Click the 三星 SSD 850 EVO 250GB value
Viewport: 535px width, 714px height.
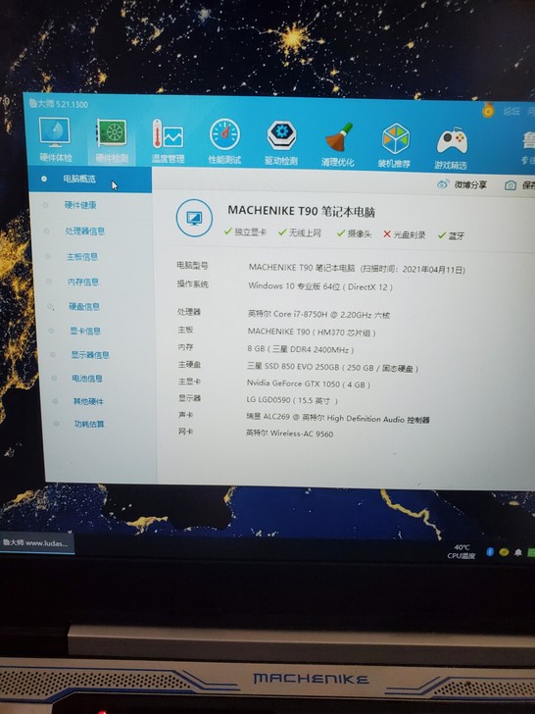[332, 367]
